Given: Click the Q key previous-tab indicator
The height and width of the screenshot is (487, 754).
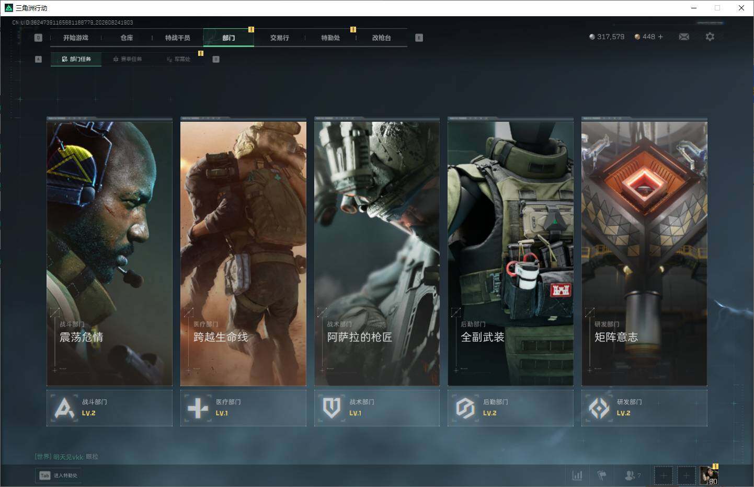Looking at the screenshot, I should (38, 38).
